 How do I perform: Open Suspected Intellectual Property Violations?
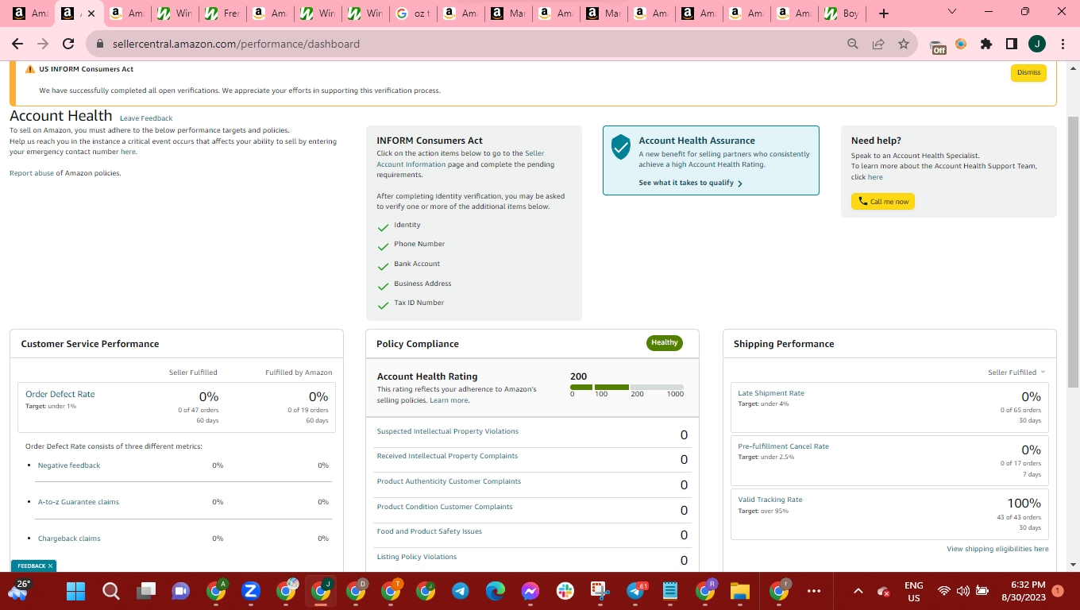(448, 431)
